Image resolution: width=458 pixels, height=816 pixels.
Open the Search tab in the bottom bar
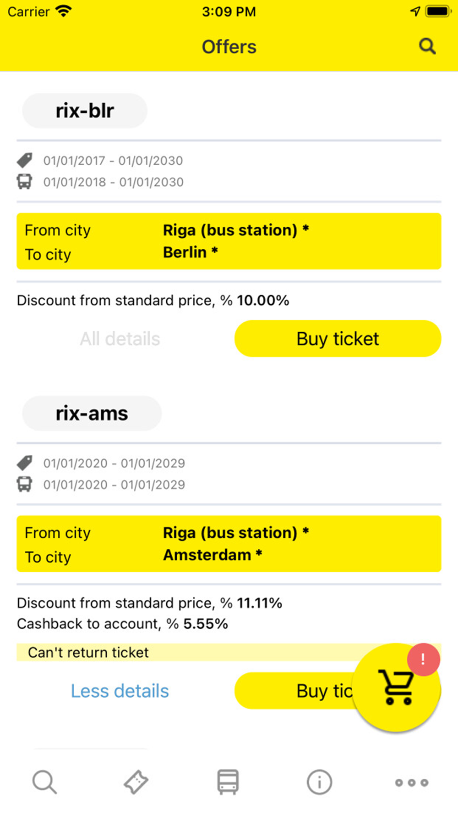click(44, 782)
